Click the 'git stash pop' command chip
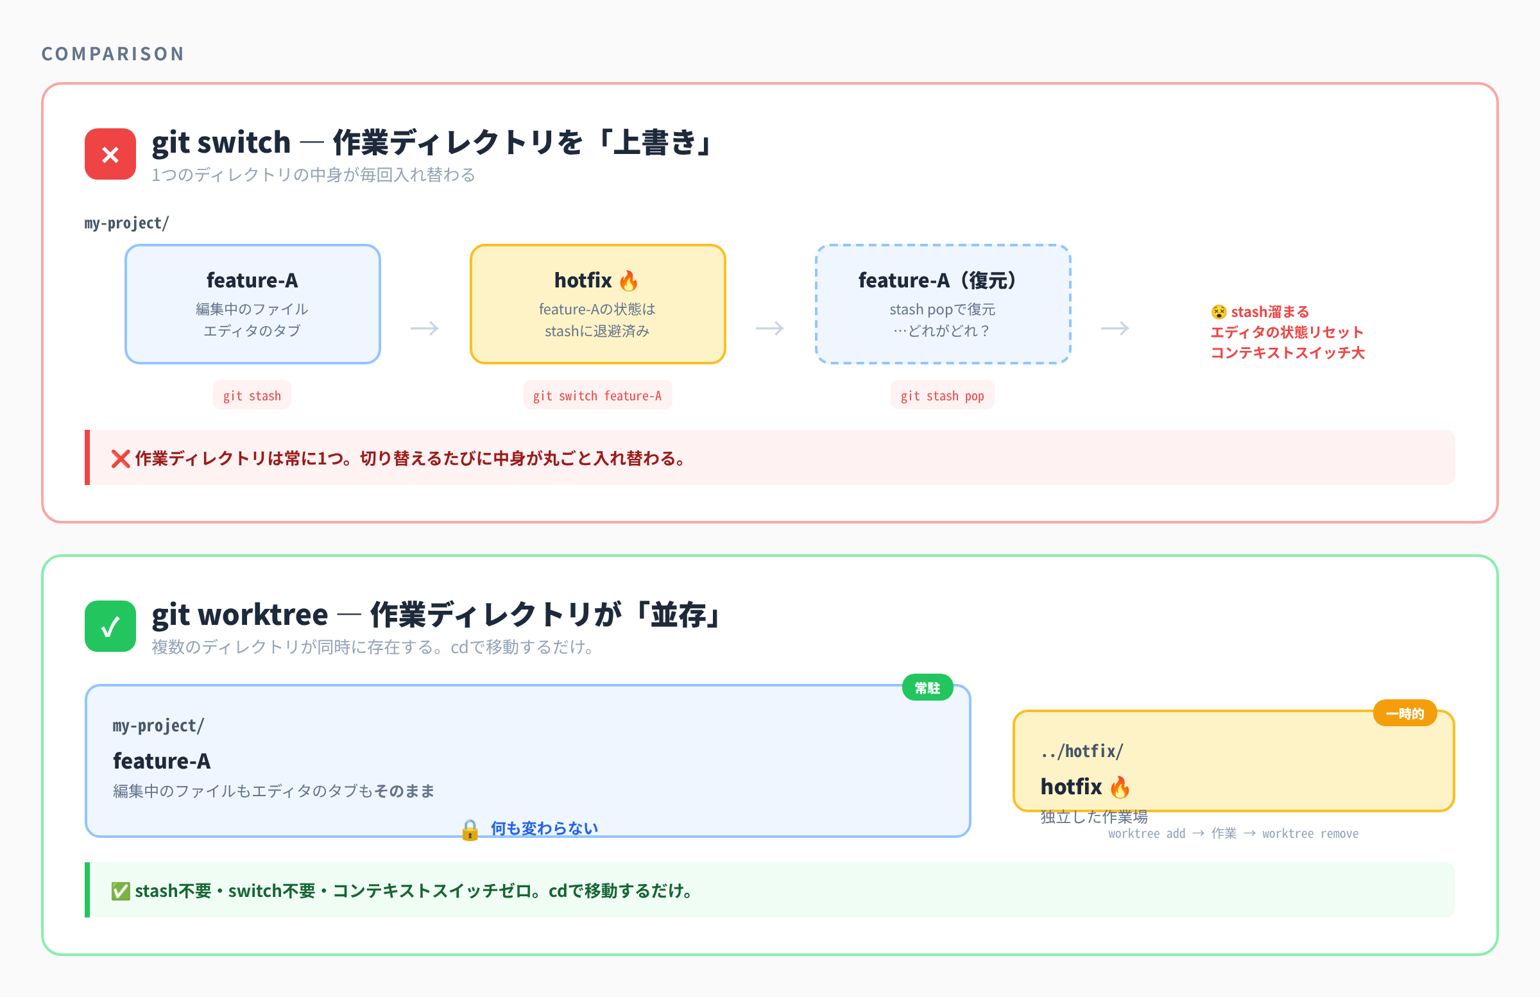 tap(942, 395)
